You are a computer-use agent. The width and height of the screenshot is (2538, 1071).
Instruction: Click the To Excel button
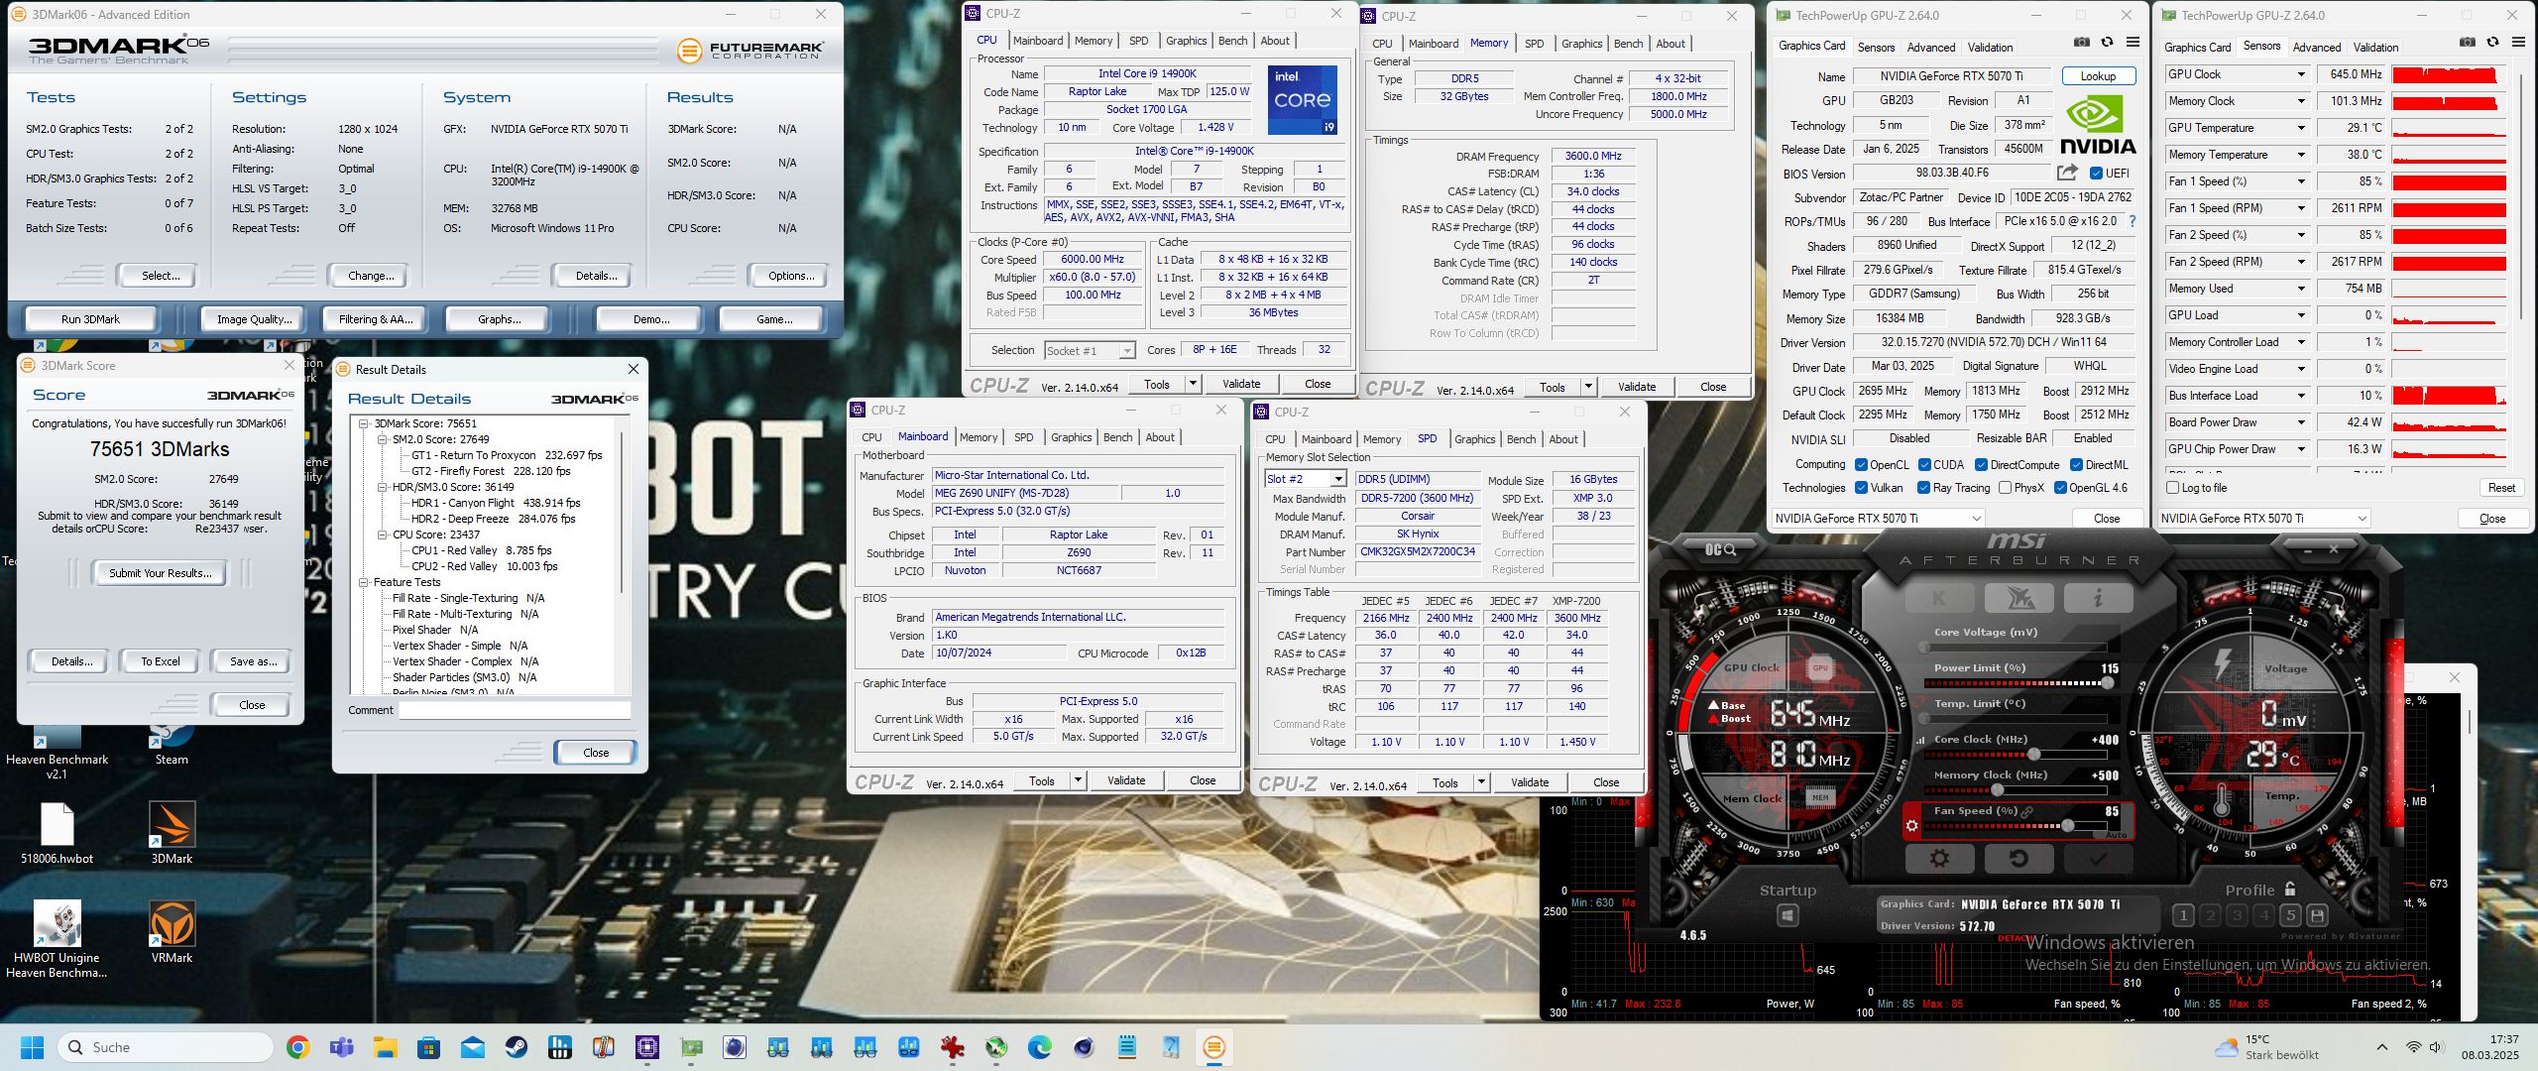click(x=160, y=661)
